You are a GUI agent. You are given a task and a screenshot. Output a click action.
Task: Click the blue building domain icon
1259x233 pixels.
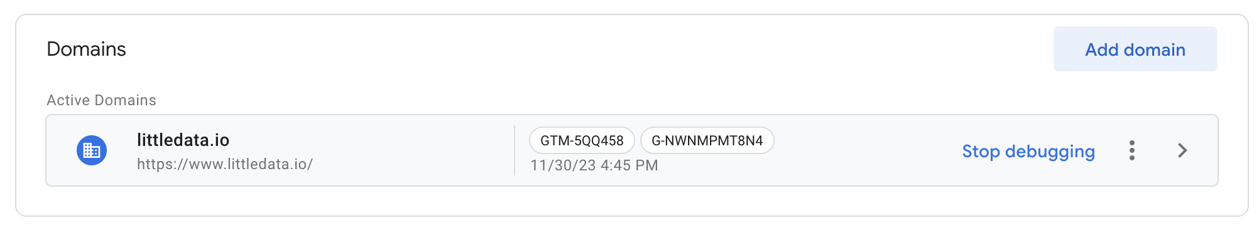tap(92, 150)
